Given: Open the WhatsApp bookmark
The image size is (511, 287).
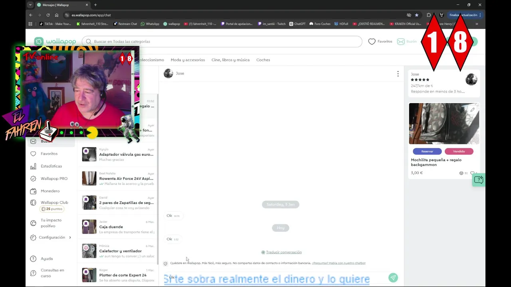Looking at the screenshot, I should pos(150,24).
